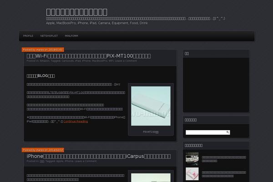This screenshot has height=182, width=273.
Task: Click Leave a Comment on iCarpus post
Action: pyautogui.click(x=86, y=161)
